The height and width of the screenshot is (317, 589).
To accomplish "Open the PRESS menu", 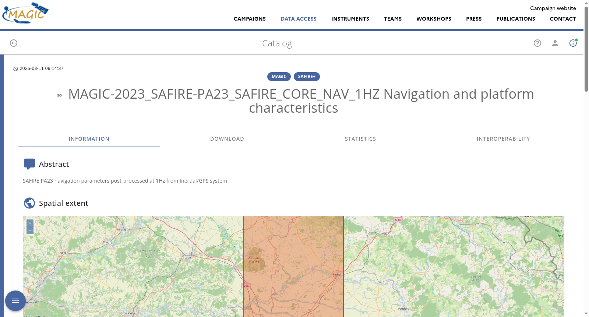I will tap(474, 19).
